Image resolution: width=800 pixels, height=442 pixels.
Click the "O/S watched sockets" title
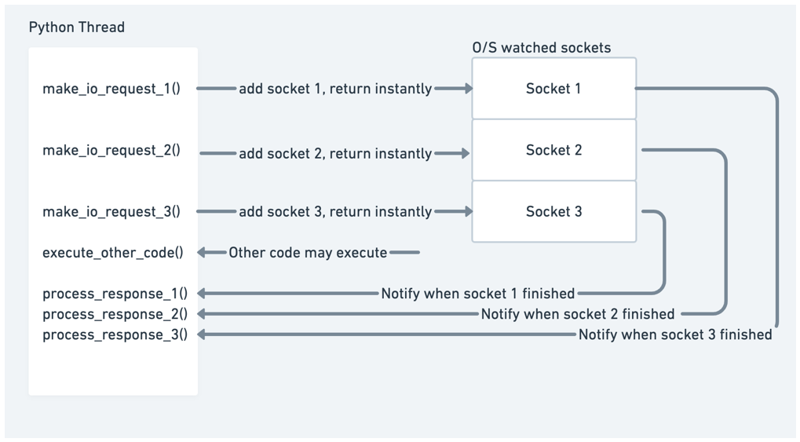tap(541, 48)
